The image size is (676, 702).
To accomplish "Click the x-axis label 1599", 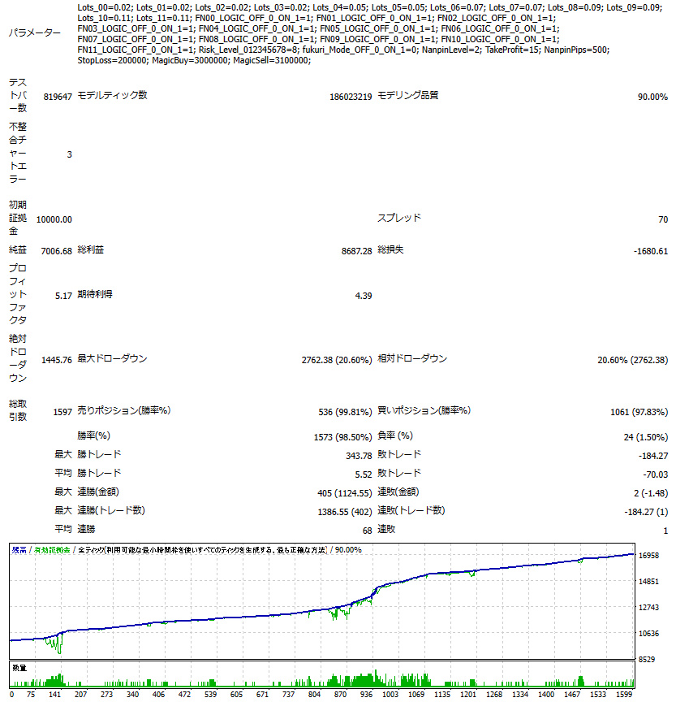I will pyautogui.click(x=624, y=695).
